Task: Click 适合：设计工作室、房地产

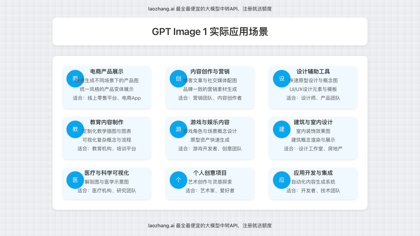Action: (x=313, y=149)
